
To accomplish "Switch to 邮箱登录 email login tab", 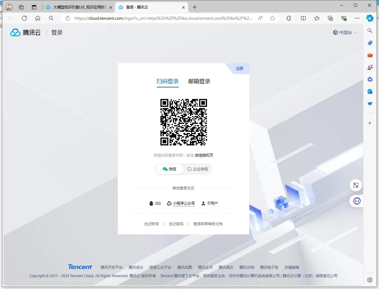I will [199, 82].
